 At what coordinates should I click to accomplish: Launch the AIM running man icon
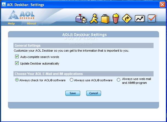click(x=94, y=19)
